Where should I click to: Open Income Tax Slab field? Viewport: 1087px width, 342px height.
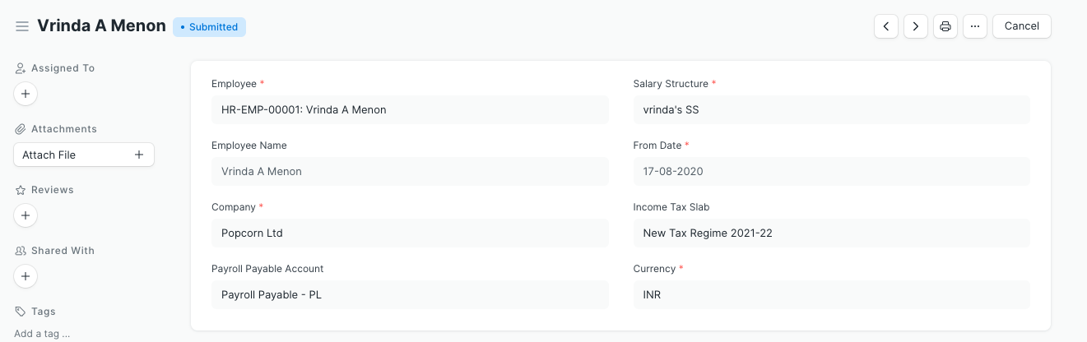[831, 233]
